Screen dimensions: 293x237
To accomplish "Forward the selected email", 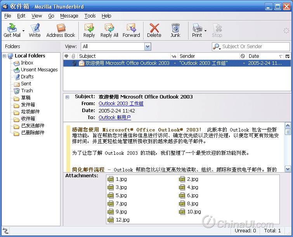I will (x=131, y=30).
